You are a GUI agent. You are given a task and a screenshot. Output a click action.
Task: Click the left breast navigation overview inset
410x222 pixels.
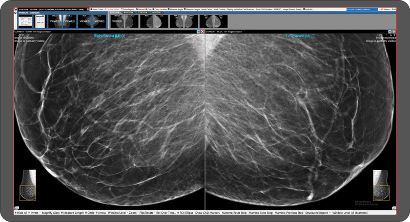point(381,186)
